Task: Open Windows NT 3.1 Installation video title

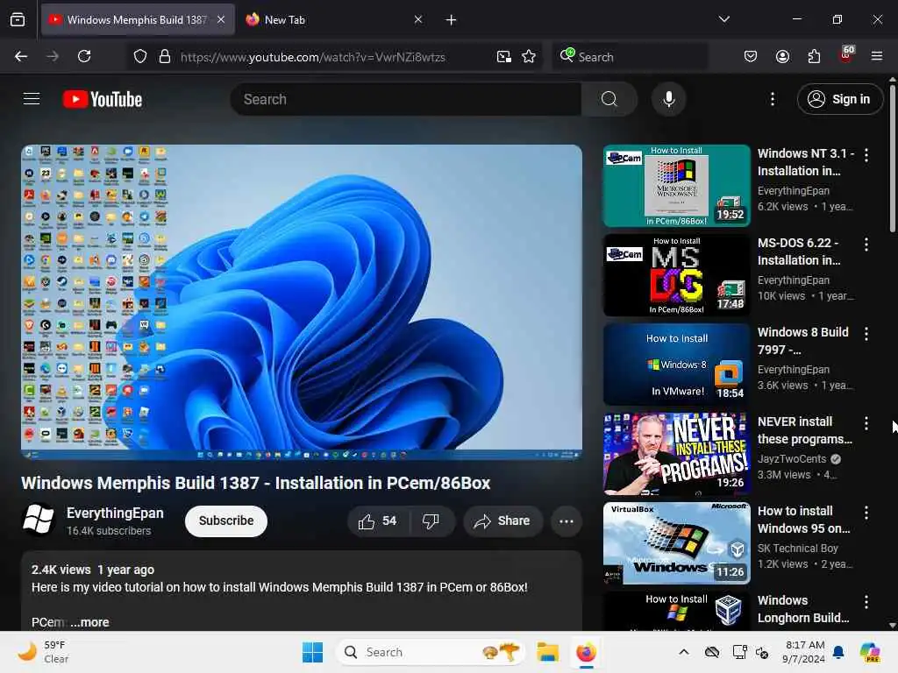Action: 806,162
